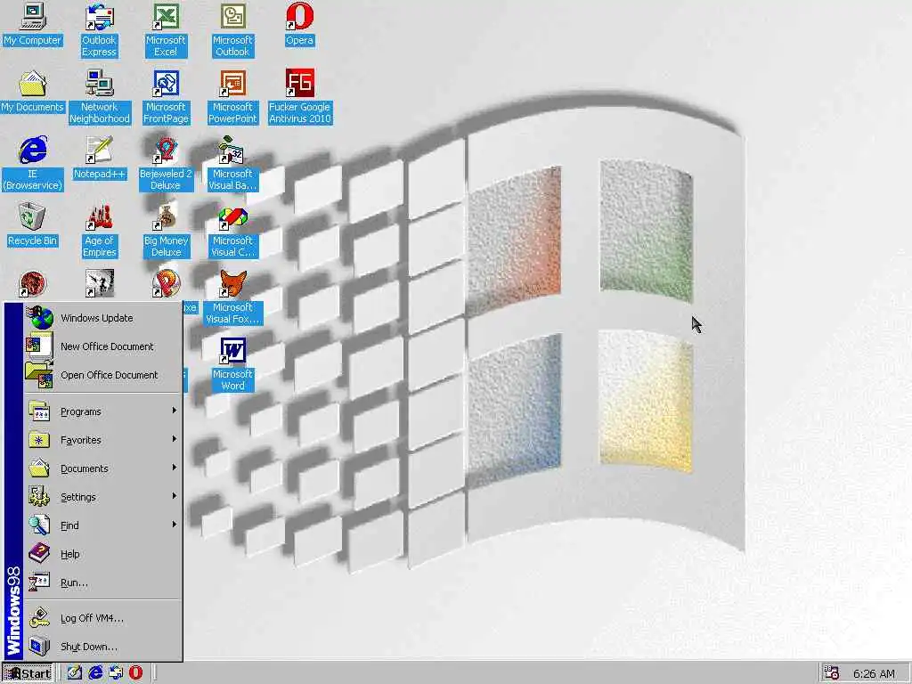Image resolution: width=912 pixels, height=684 pixels.
Task: Expand the Favorites submenu in Start menu
Action: coord(103,440)
